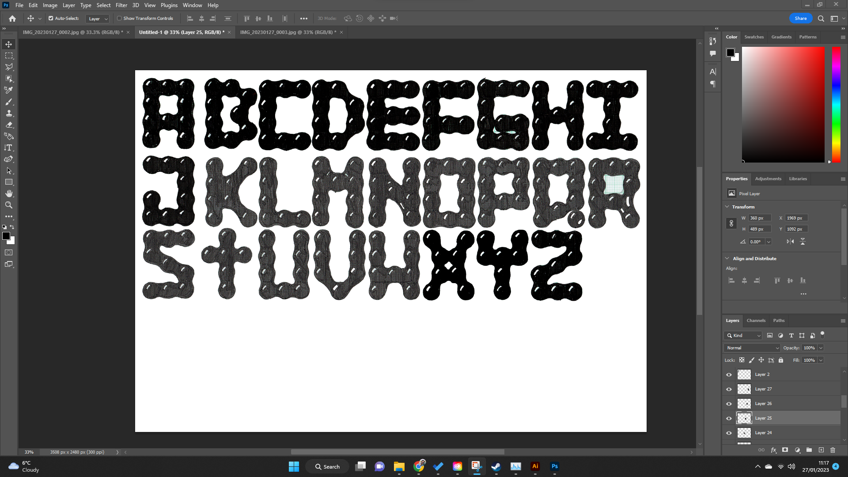Select the Layer 25 thumbnail
This screenshot has width=848, height=477.
744,418
